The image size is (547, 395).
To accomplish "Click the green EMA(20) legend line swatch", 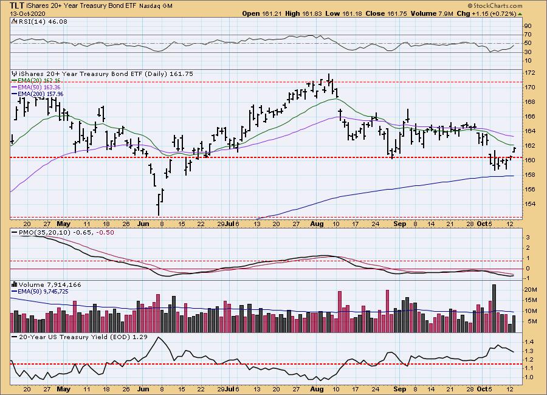I will [15, 81].
